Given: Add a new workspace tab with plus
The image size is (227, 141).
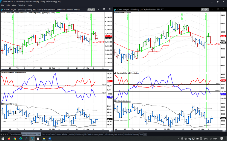Looking at the screenshot, I should [145, 134].
